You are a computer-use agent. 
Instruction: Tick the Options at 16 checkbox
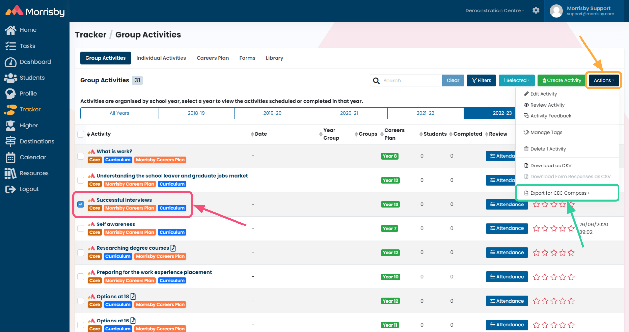[x=81, y=325]
